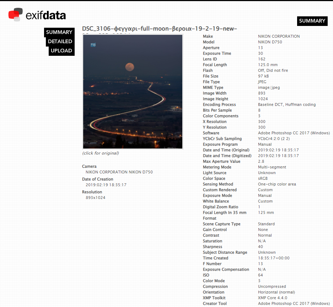Click the Camera label under the photo
The width and height of the screenshot is (333, 307).
pos(89,166)
